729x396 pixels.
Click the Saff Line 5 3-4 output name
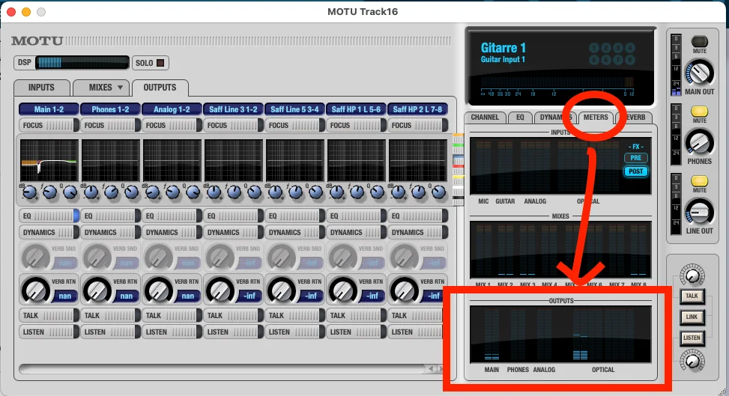(294, 109)
